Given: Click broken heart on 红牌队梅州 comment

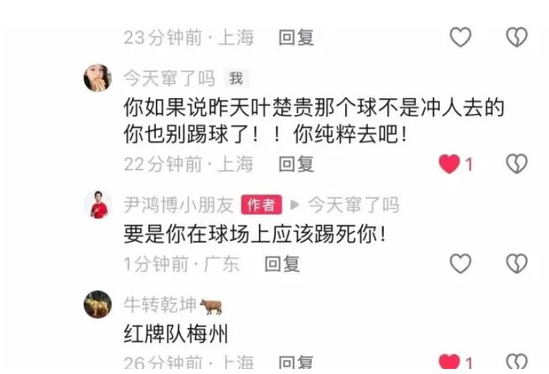Looking at the screenshot, I should [517, 361].
